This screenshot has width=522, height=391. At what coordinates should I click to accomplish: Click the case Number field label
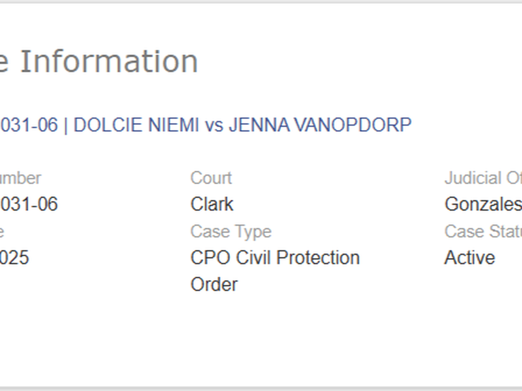(20, 178)
